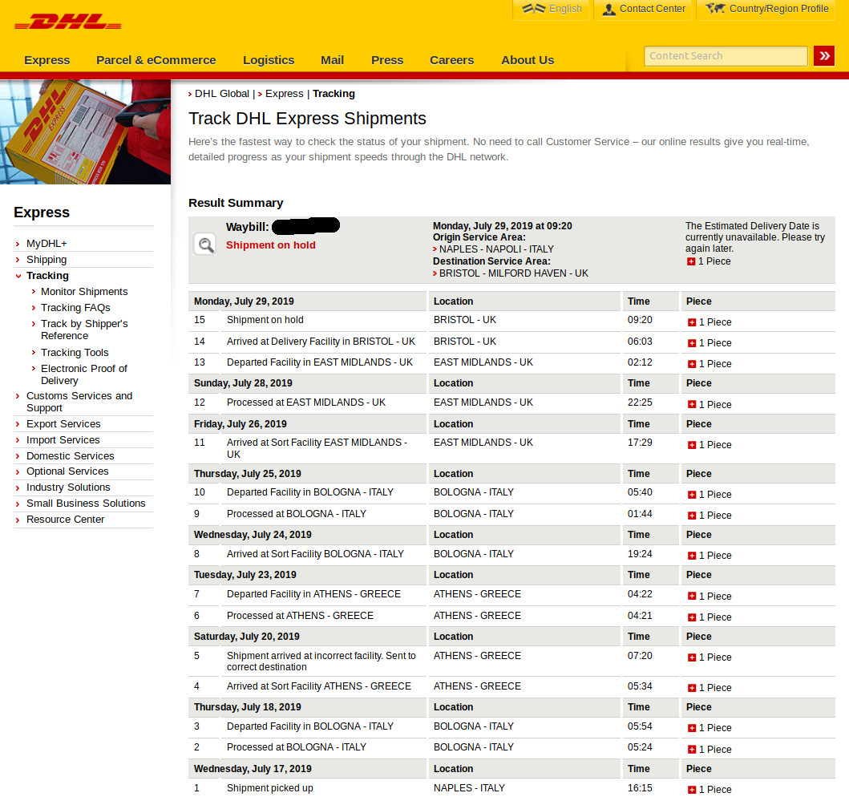Viewport: 849px width, 801px height.
Task: Click the DHL logo
Action: pyautogui.click(x=67, y=22)
